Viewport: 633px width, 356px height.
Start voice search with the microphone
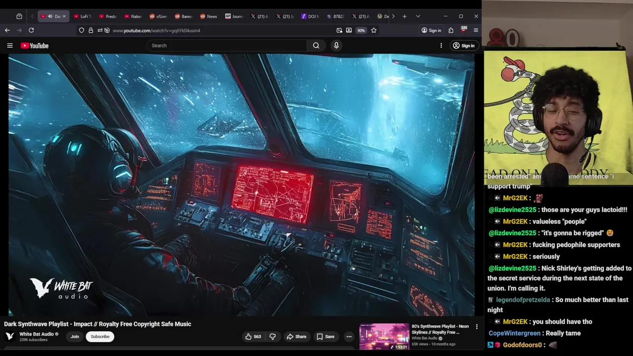tap(336, 45)
